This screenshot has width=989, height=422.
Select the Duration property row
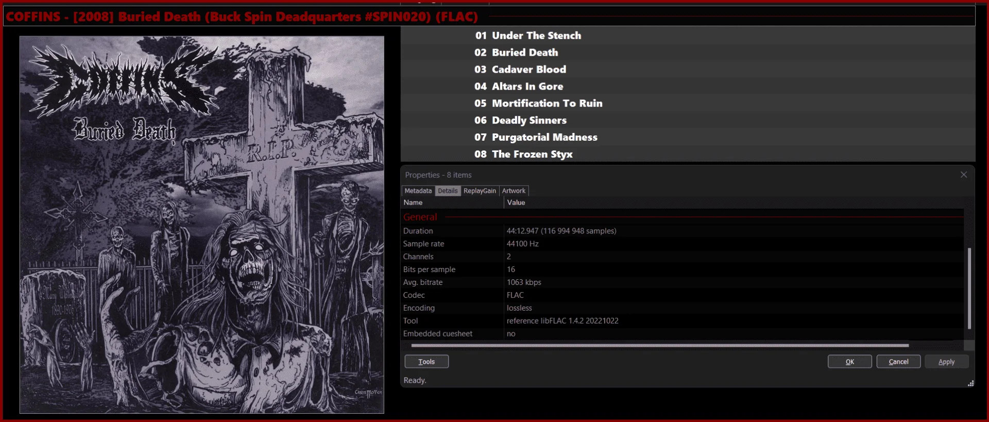[683, 231]
